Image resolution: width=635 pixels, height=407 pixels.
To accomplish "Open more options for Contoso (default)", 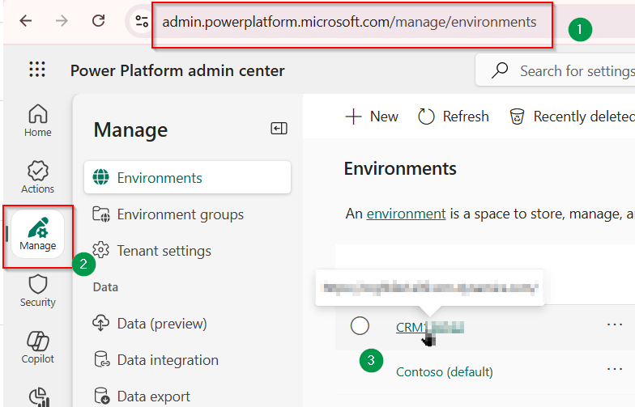I will (614, 369).
